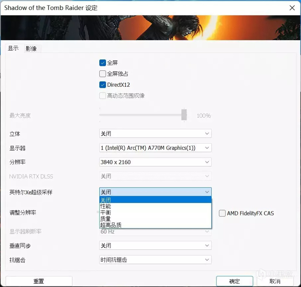Check the 高动态范围成像 checkbox
301x287 pixels.
(x=103, y=96)
